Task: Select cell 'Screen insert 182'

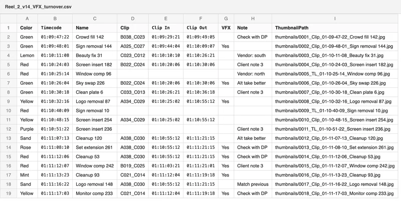Action: tap(95, 65)
